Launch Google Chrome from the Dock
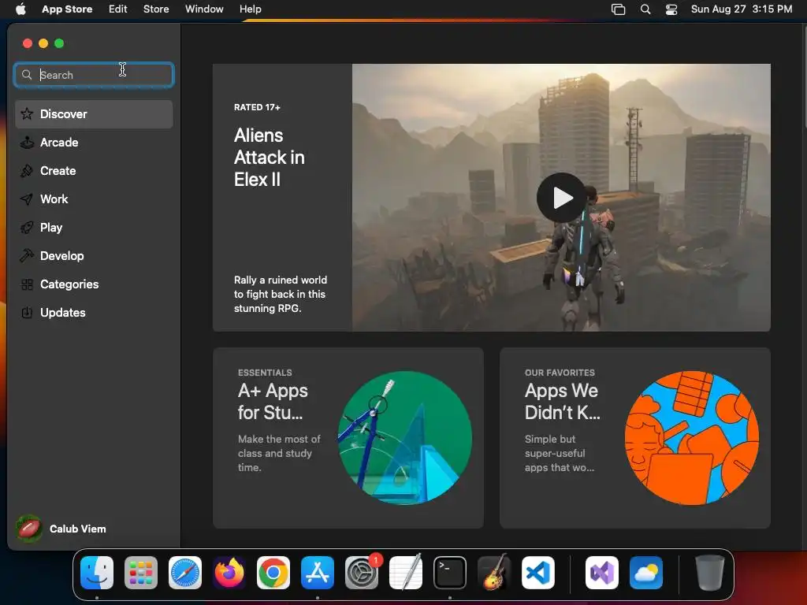The height and width of the screenshot is (605, 807). pos(273,573)
